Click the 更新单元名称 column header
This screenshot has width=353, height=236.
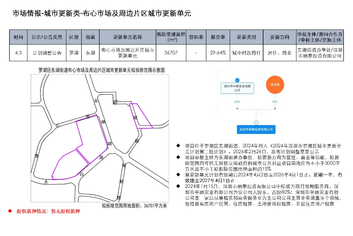click(127, 37)
